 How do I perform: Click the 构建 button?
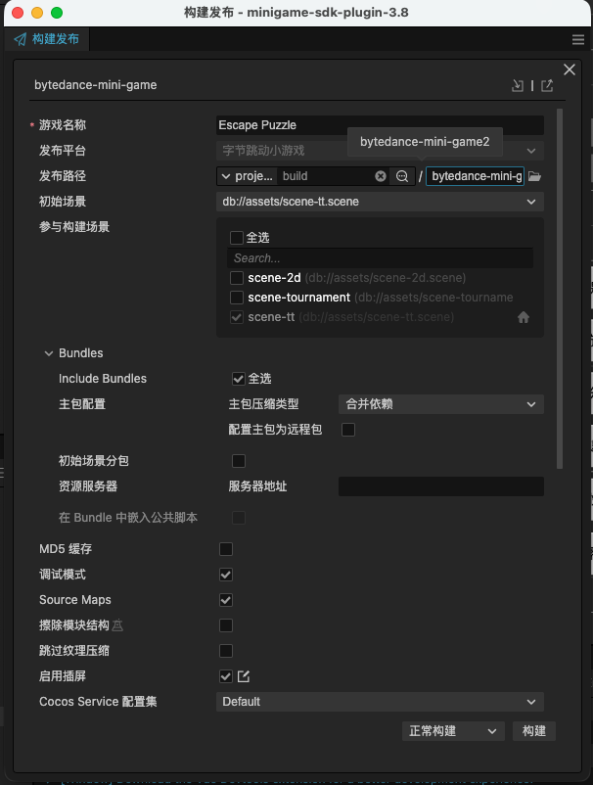coord(534,731)
